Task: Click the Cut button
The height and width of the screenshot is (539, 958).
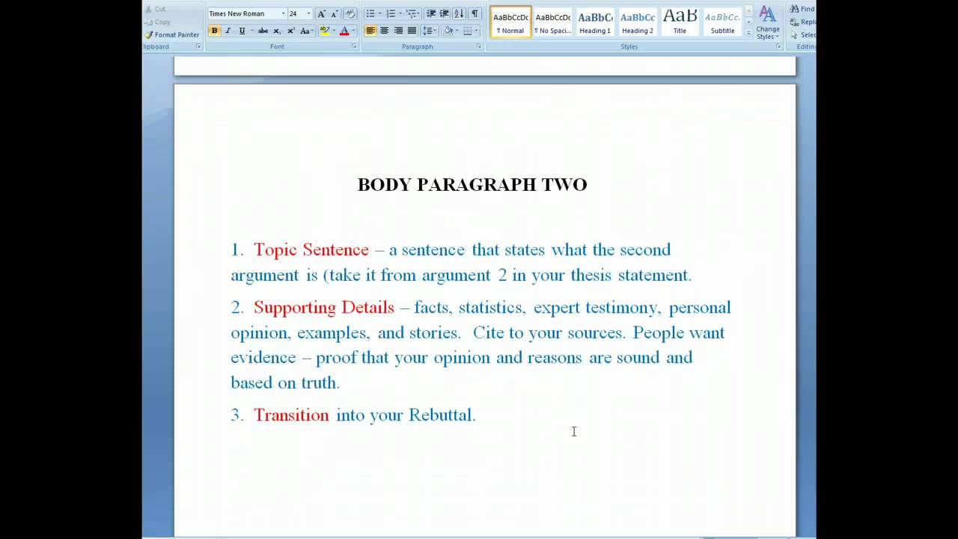Action: coord(156,9)
